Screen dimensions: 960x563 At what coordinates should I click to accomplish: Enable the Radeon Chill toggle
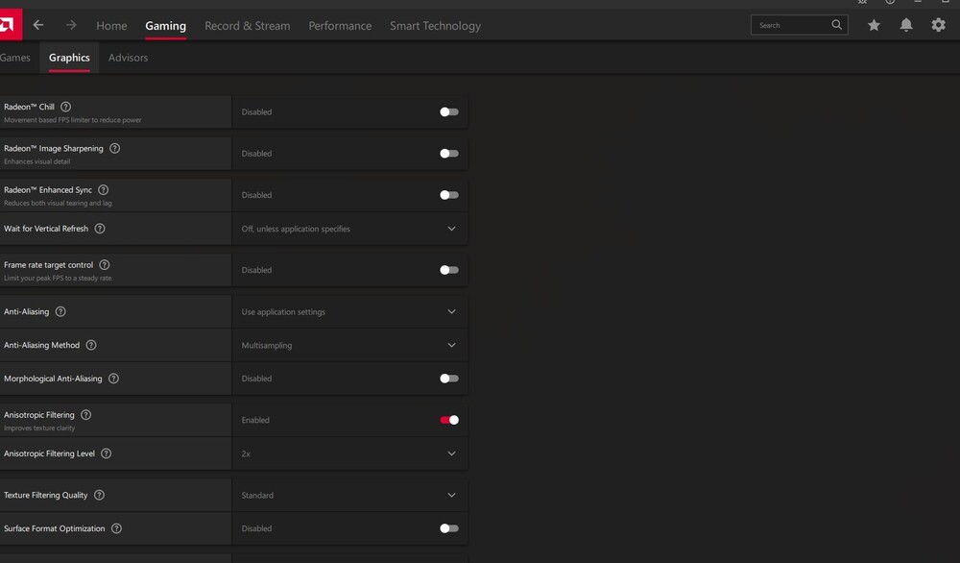point(448,112)
